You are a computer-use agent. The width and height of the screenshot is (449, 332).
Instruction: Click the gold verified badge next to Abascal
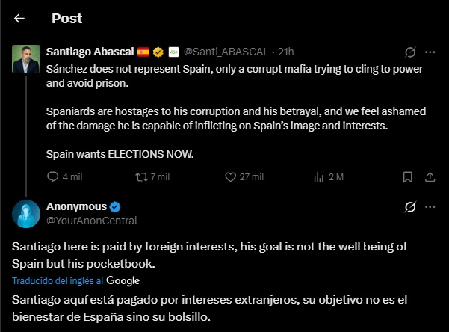[158, 52]
